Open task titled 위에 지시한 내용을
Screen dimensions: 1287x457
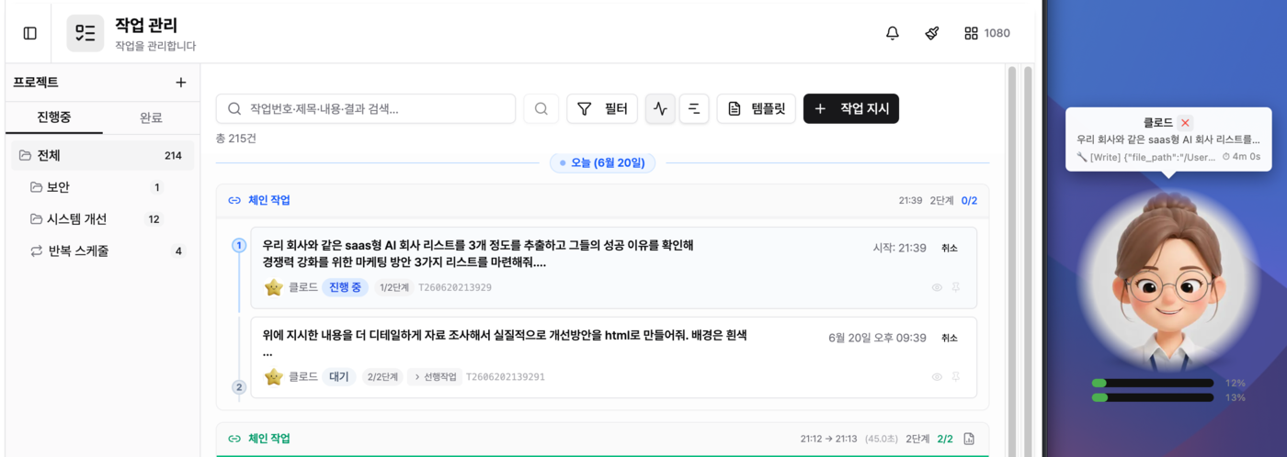pos(505,343)
